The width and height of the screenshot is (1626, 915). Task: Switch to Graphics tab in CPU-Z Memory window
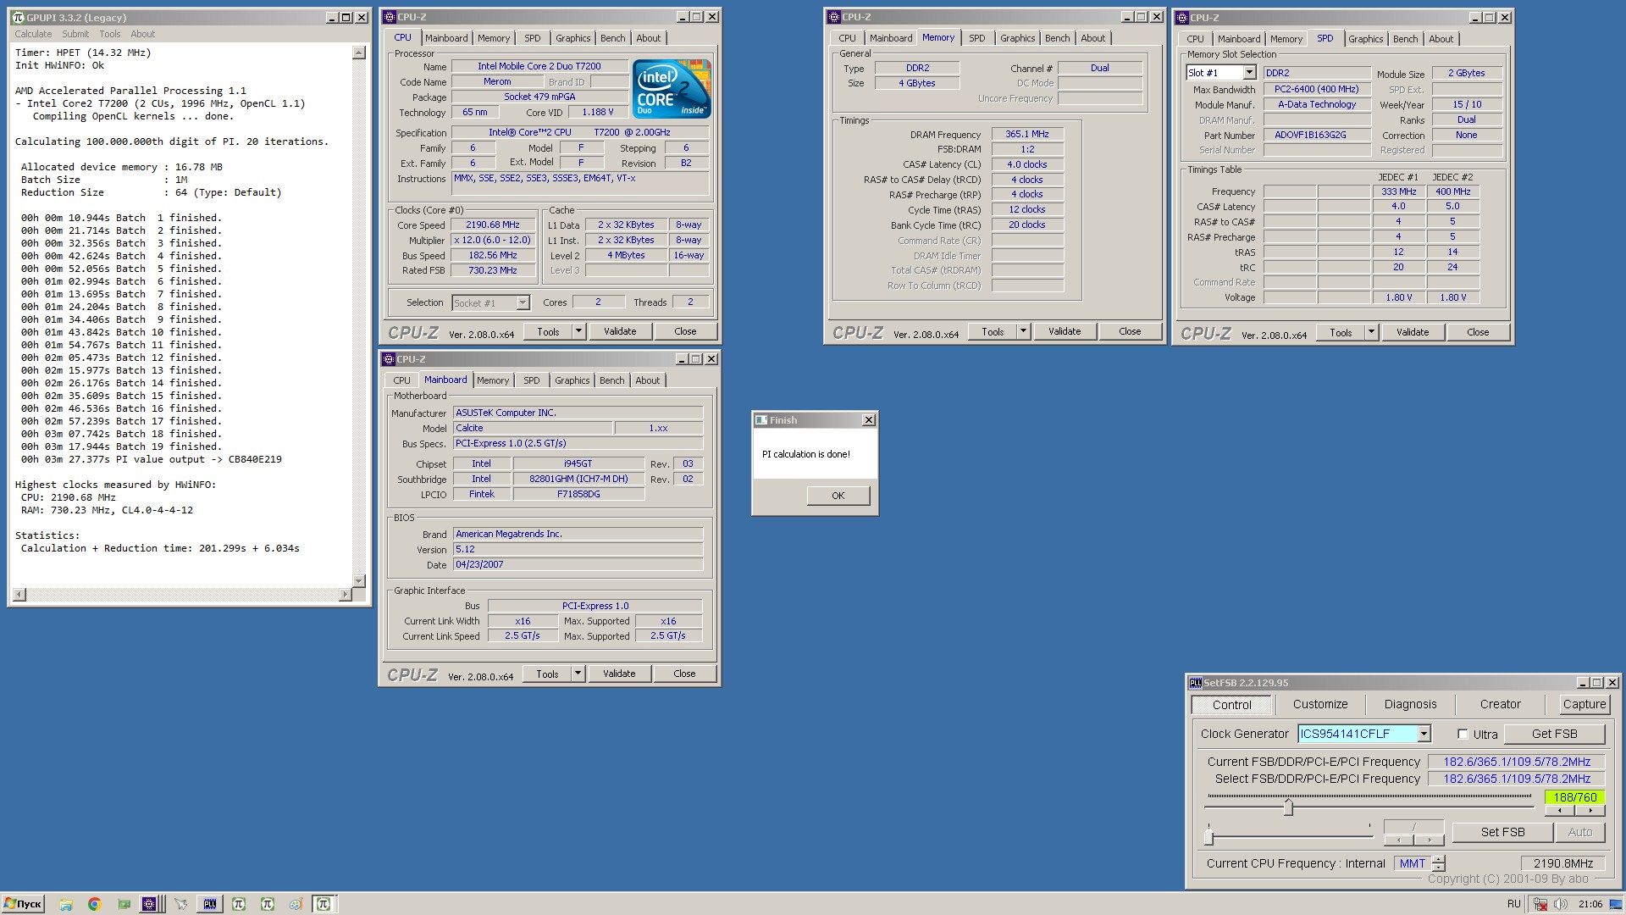click(x=1017, y=38)
